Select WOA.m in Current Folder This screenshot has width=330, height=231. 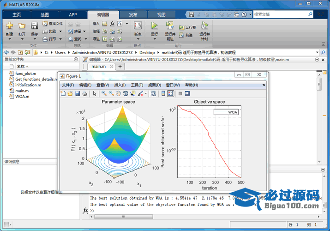tap(22, 97)
